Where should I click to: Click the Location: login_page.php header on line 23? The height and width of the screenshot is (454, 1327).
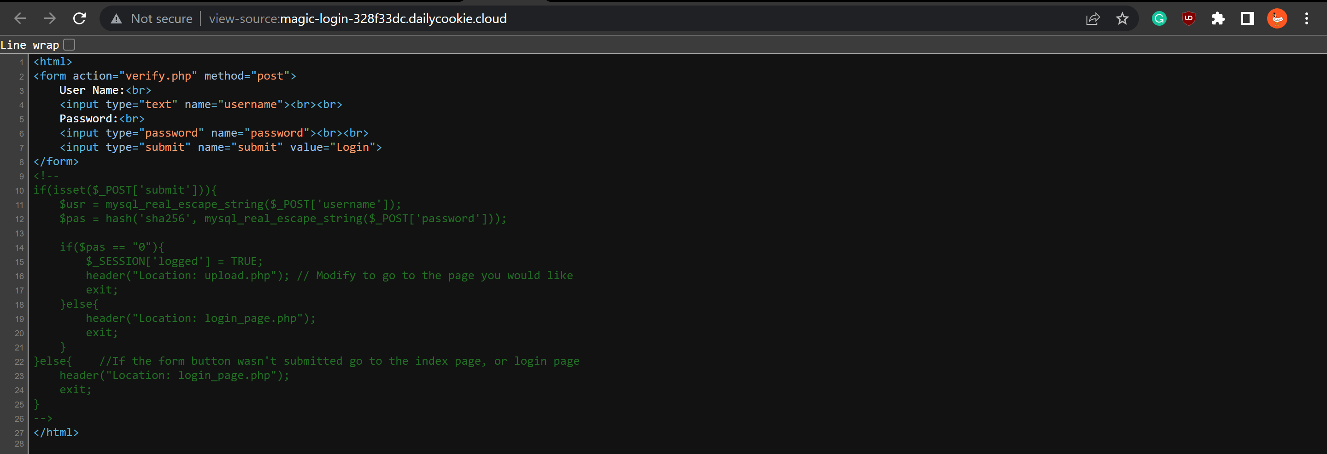[174, 375]
